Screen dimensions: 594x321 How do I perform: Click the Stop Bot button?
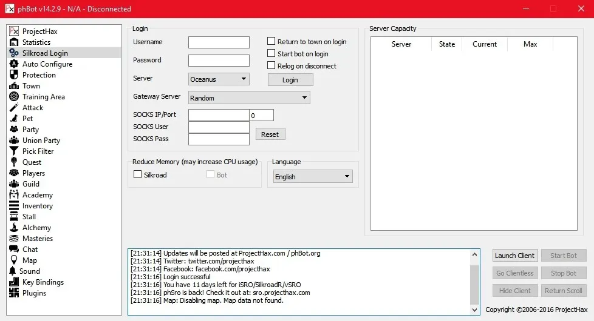[x=564, y=273]
